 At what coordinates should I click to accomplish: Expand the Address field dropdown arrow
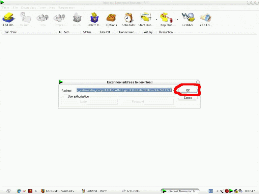tap(173, 90)
